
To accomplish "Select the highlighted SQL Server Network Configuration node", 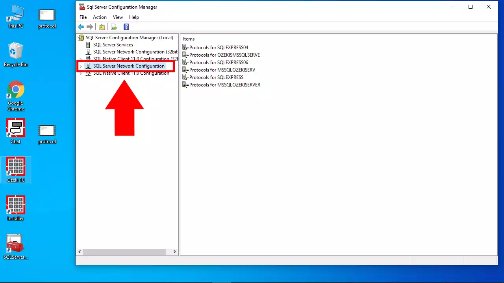I will 129,66.
